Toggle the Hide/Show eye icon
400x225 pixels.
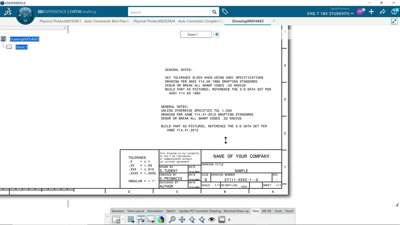click(x=212, y=220)
